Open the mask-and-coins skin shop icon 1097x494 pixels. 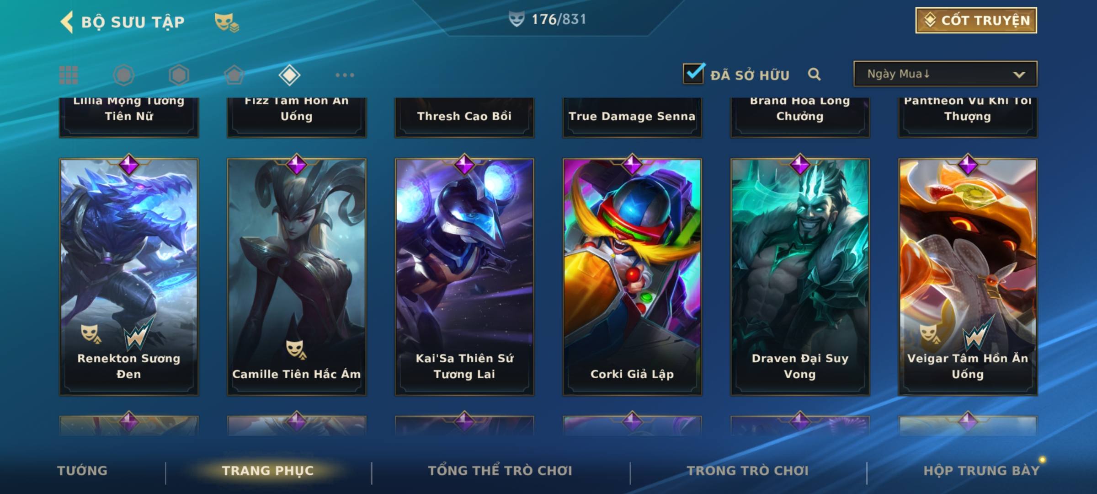[227, 22]
